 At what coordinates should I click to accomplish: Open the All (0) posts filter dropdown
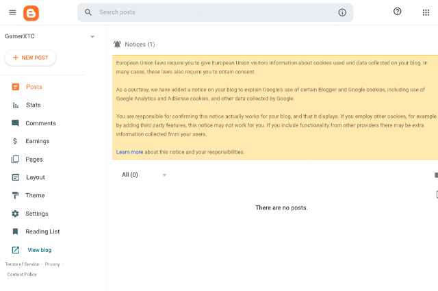pos(144,175)
